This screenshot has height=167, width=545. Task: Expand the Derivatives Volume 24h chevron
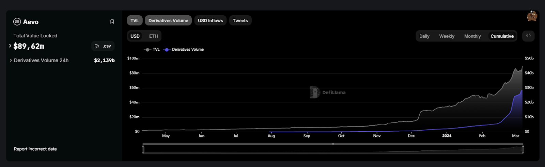click(x=11, y=61)
